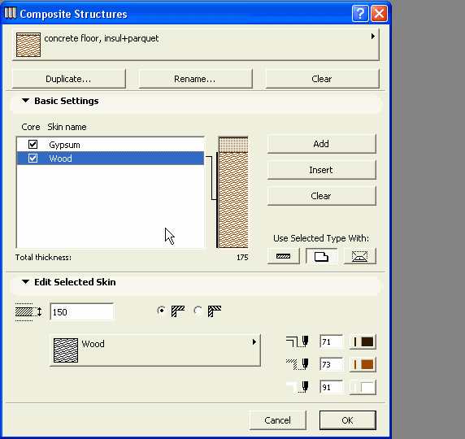This screenshot has width=465, height=439.
Task: Click the skin thickness field showing 150
Action: pyautogui.click(x=82, y=312)
